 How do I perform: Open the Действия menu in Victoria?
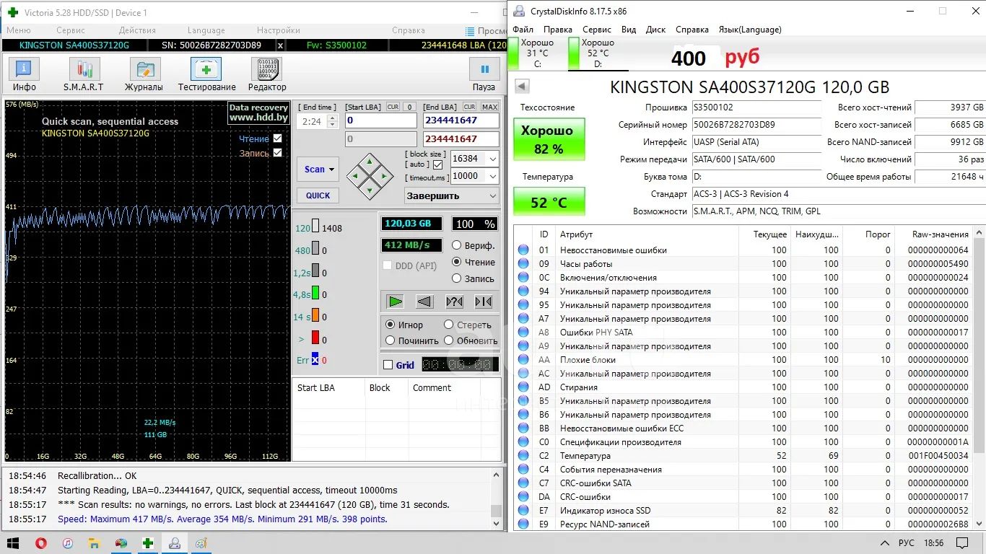click(x=137, y=30)
